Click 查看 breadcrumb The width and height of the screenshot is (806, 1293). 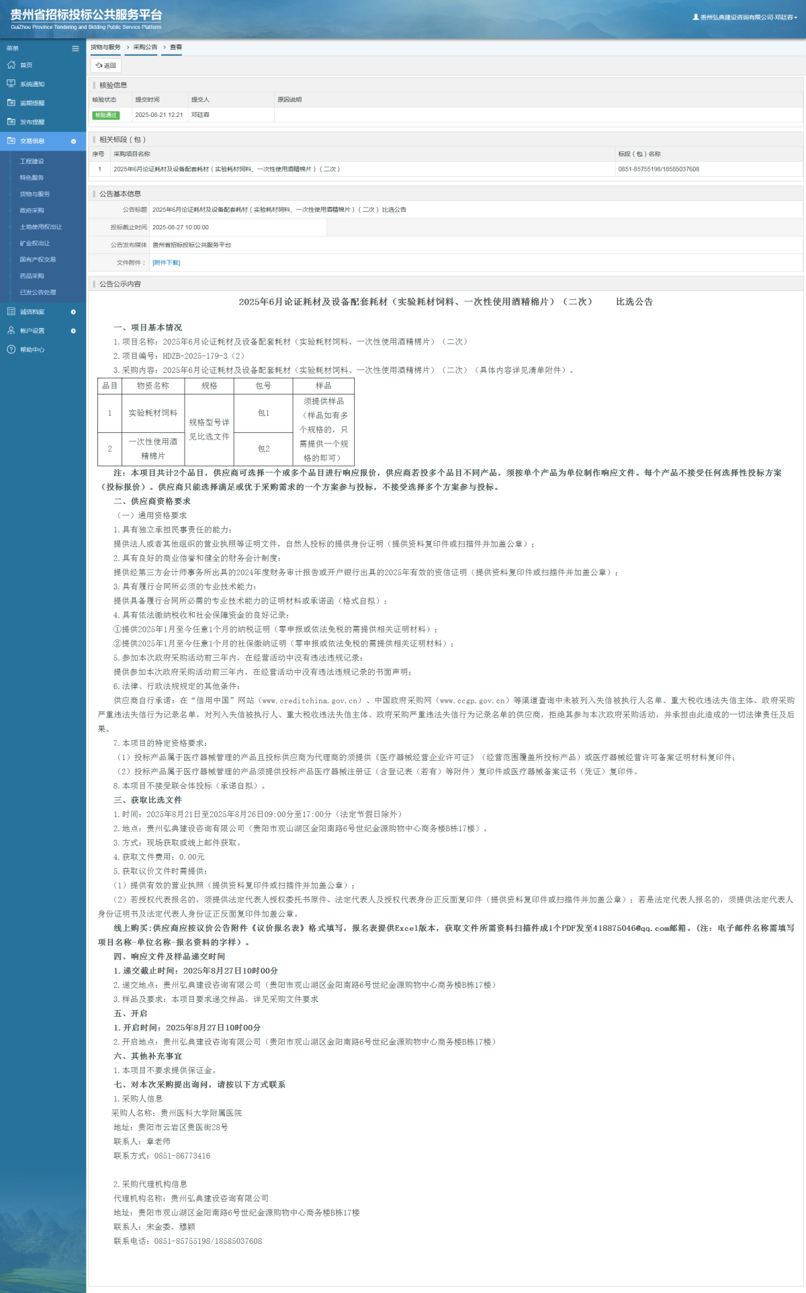pyautogui.click(x=176, y=47)
